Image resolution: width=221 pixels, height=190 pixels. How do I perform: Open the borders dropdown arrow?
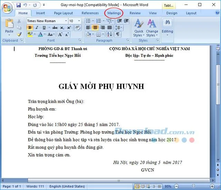(103, 34)
